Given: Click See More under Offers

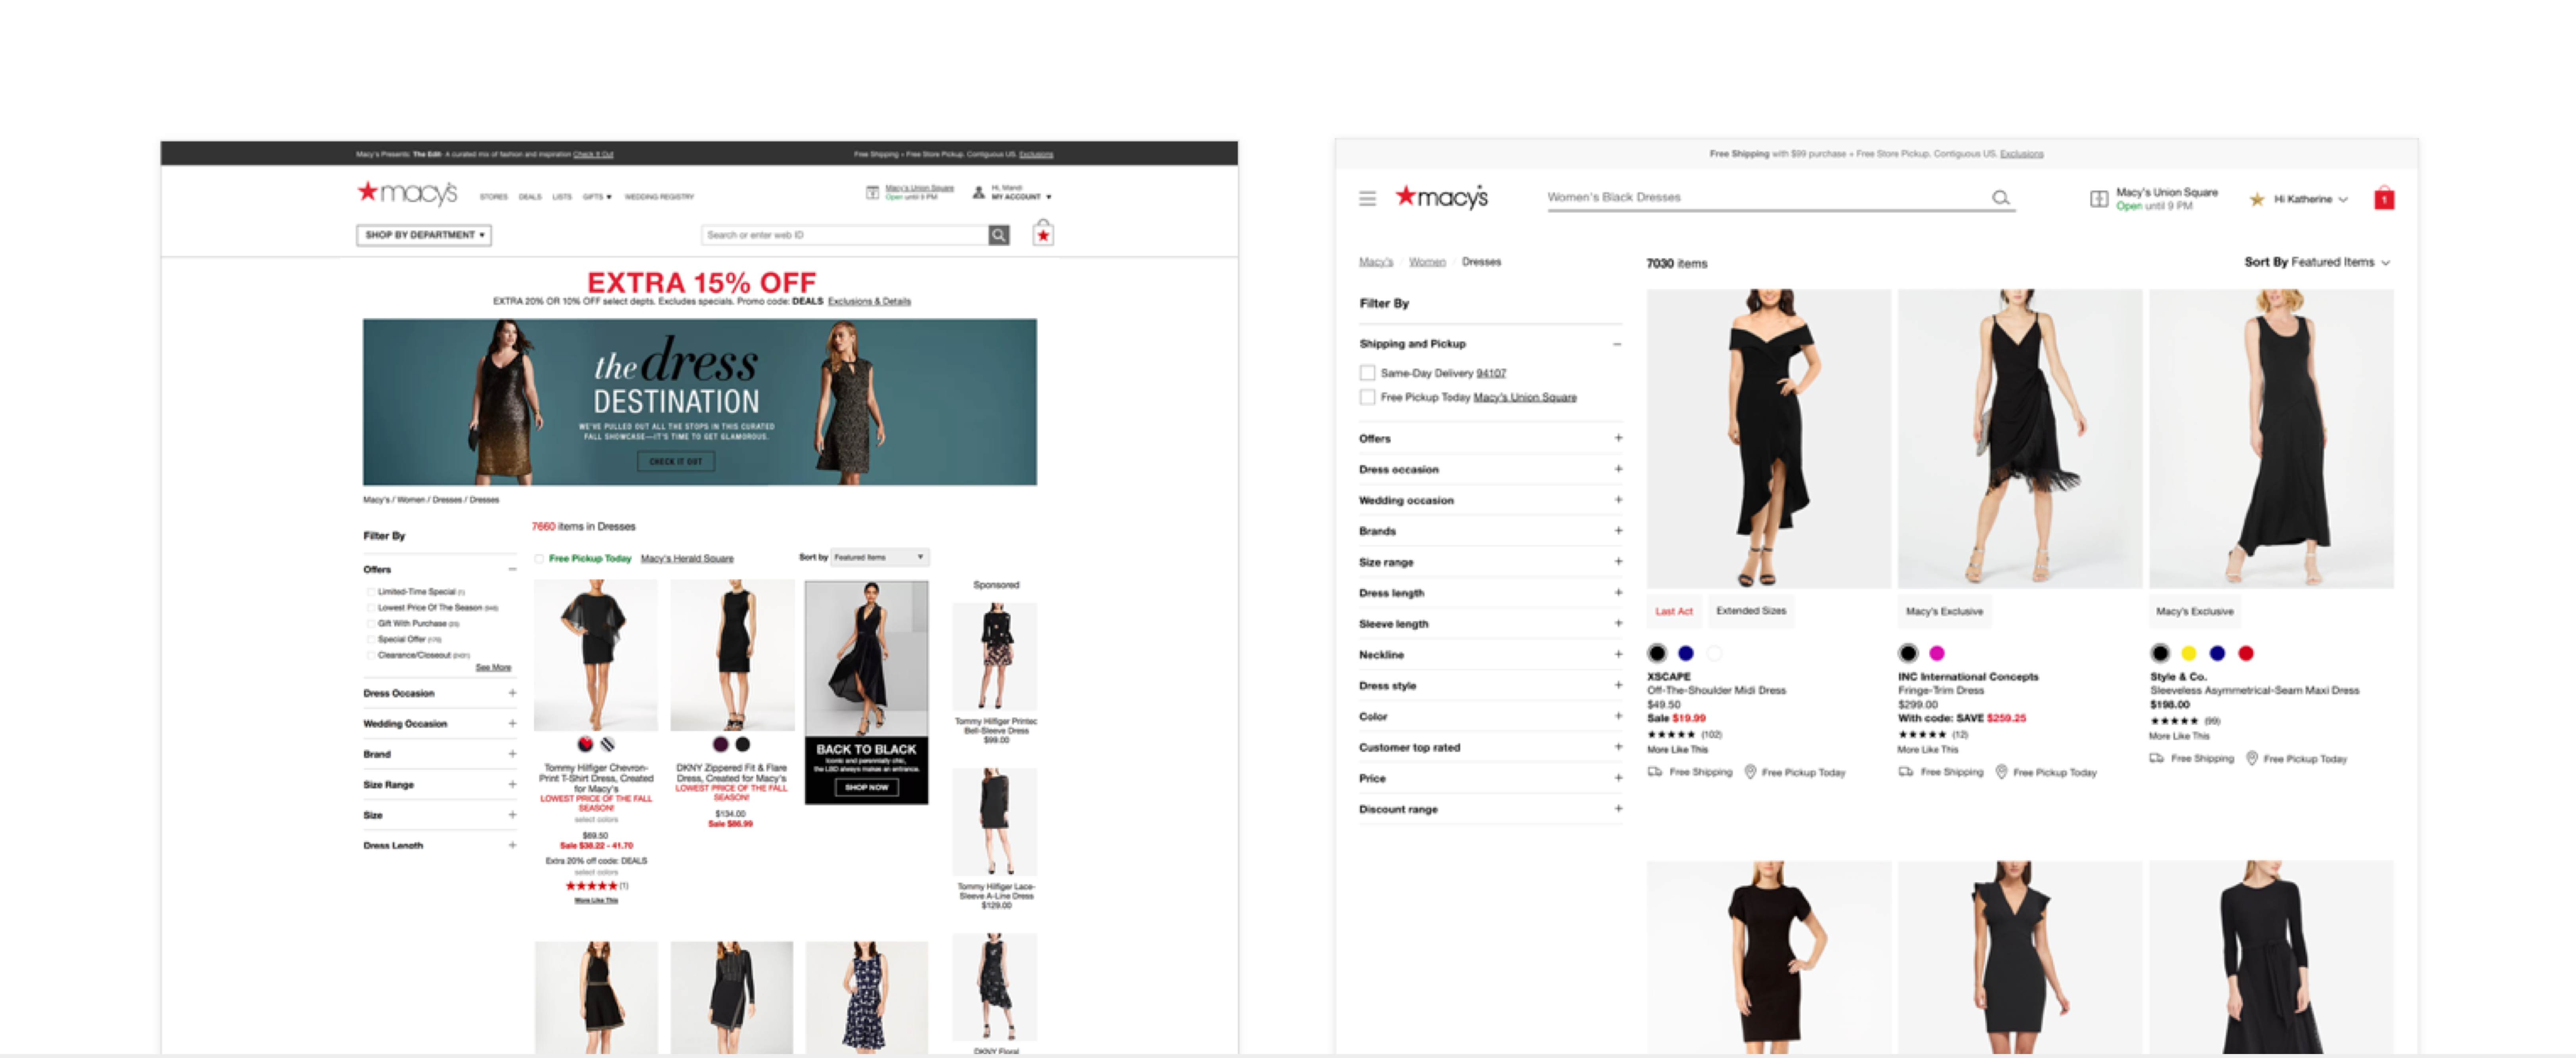Looking at the screenshot, I should (493, 668).
